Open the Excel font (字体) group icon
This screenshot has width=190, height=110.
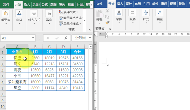click(19, 13)
